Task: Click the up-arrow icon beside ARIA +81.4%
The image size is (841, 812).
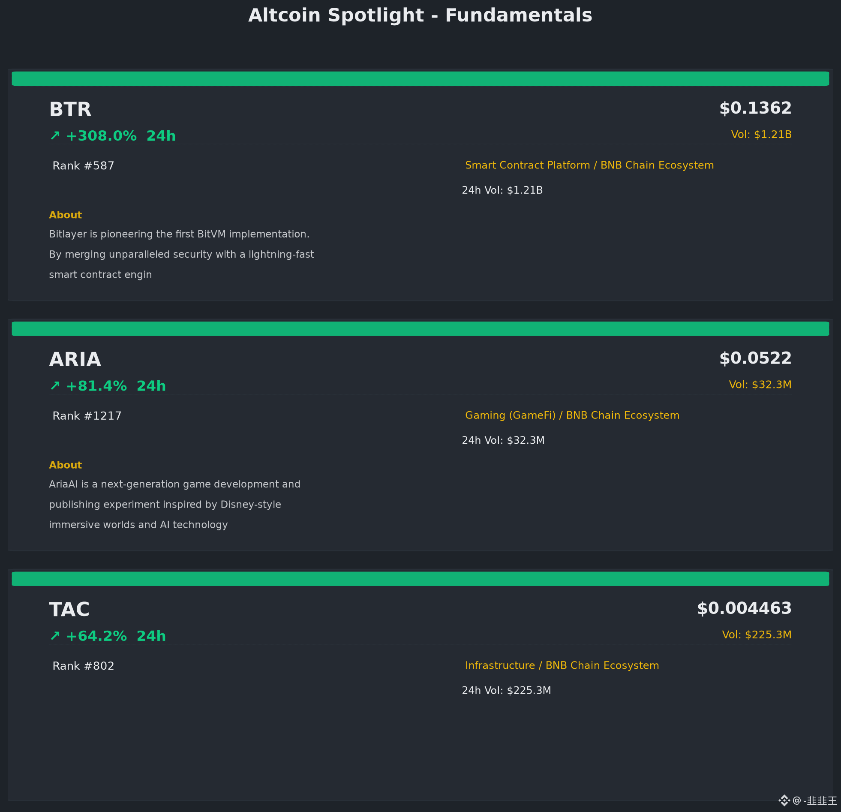Action: point(55,386)
